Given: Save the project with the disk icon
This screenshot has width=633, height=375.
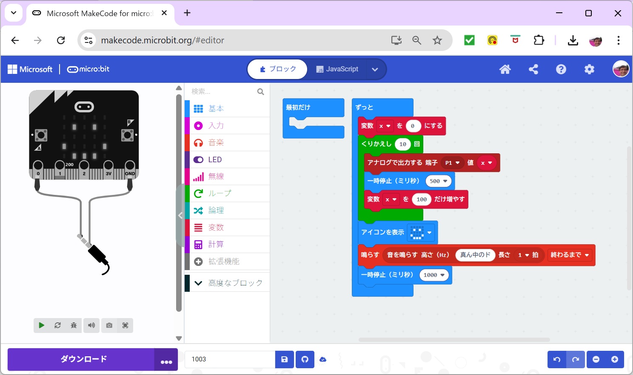Looking at the screenshot, I should click(285, 359).
